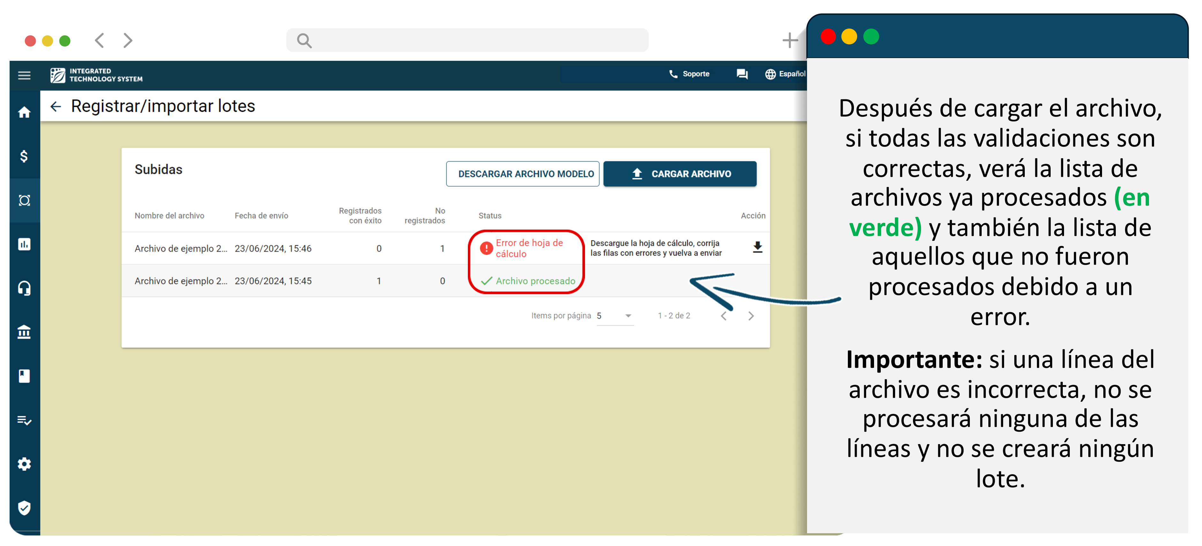Go to previous page of uploads
The image size is (1202, 546).
click(x=723, y=316)
